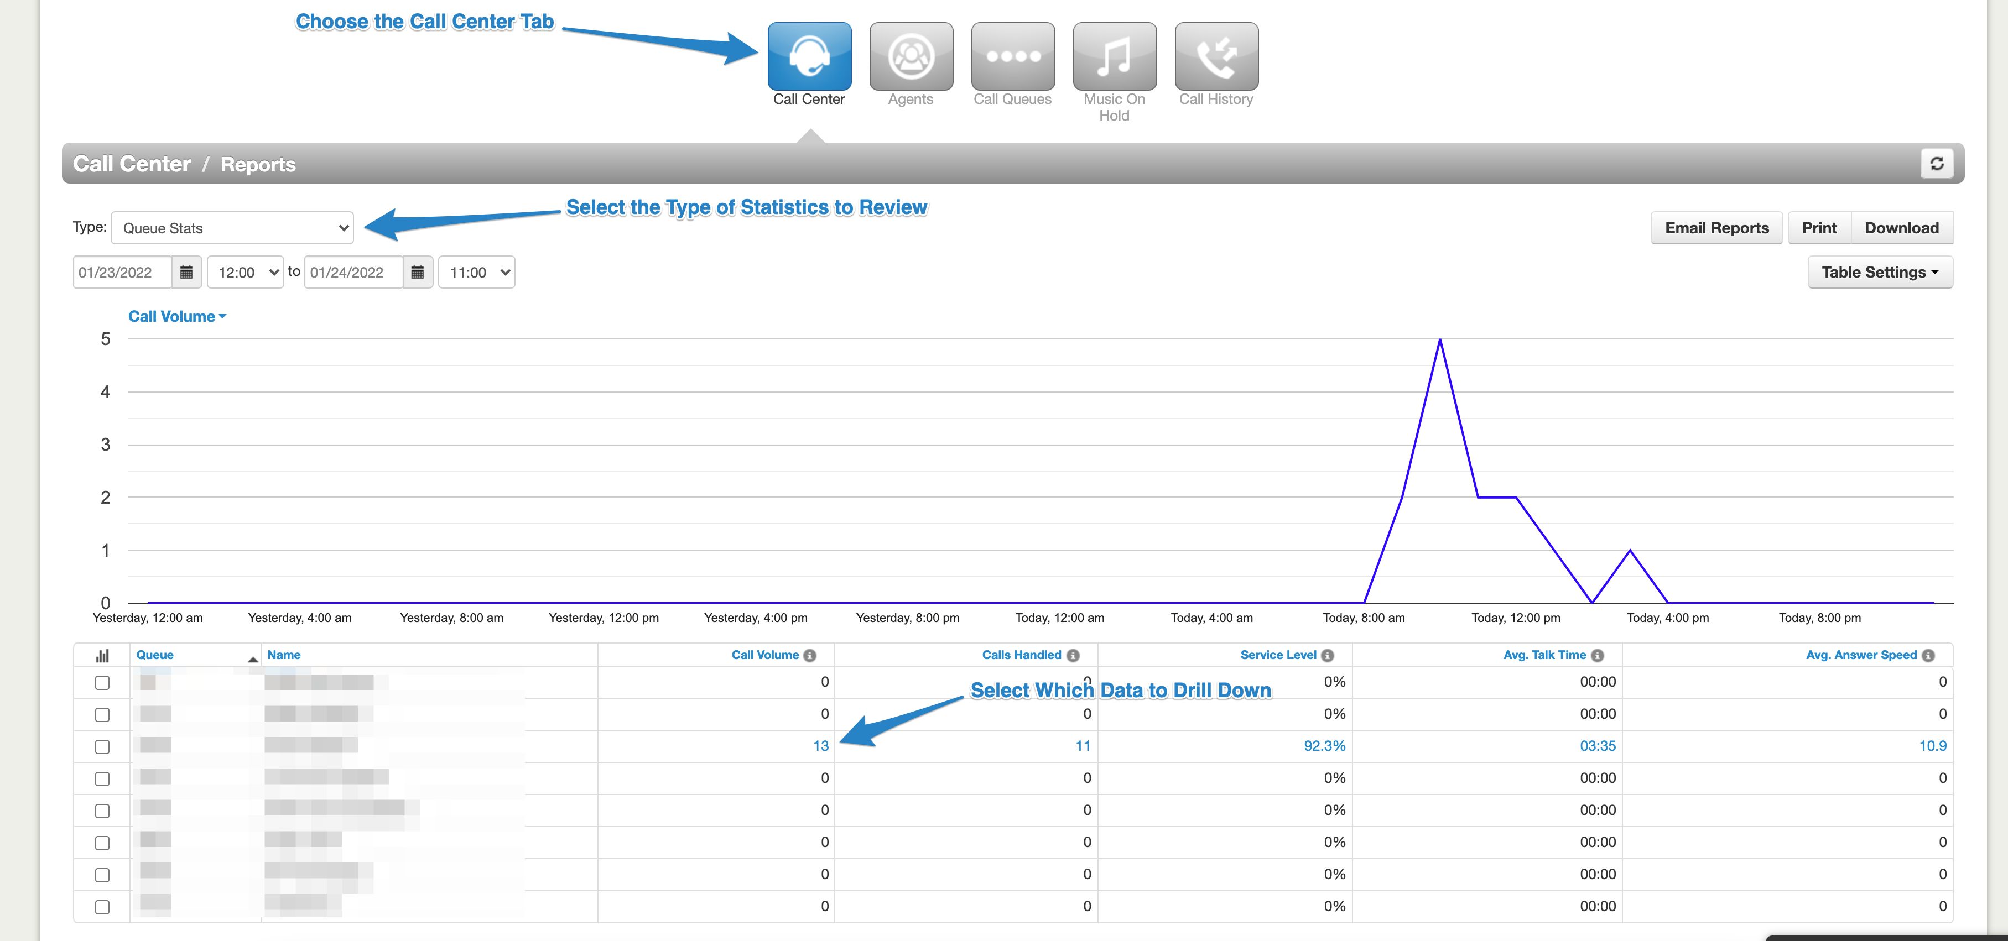This screenshot has height=941, width=2008.
Task: Open the start time dropdown showing 12:00
Action: tap(246, 272)
